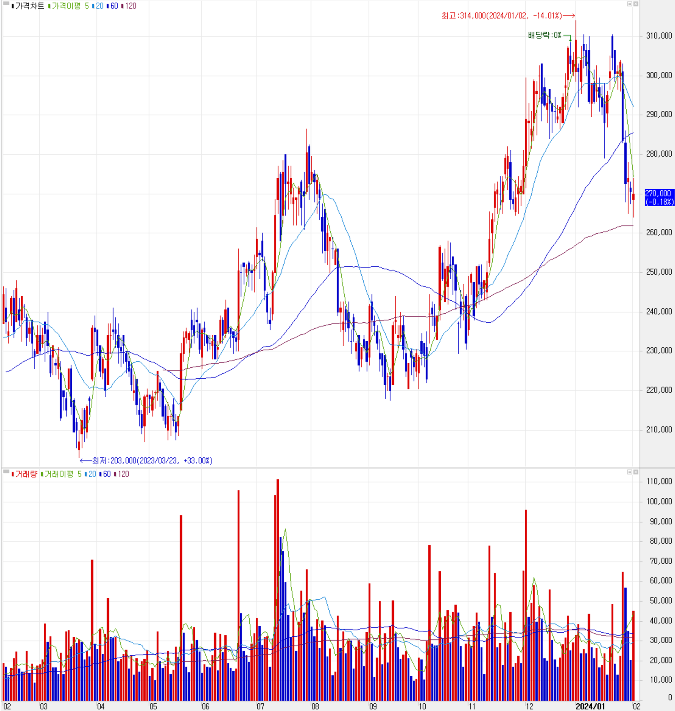
Task: Click the 40,000 volume axis label
Action: (661, 621)
